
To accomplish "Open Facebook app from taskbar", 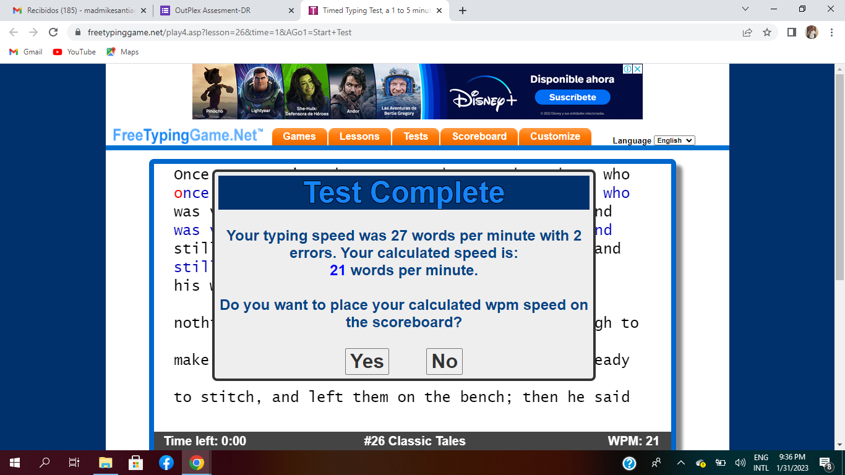I will coord(166,463).
